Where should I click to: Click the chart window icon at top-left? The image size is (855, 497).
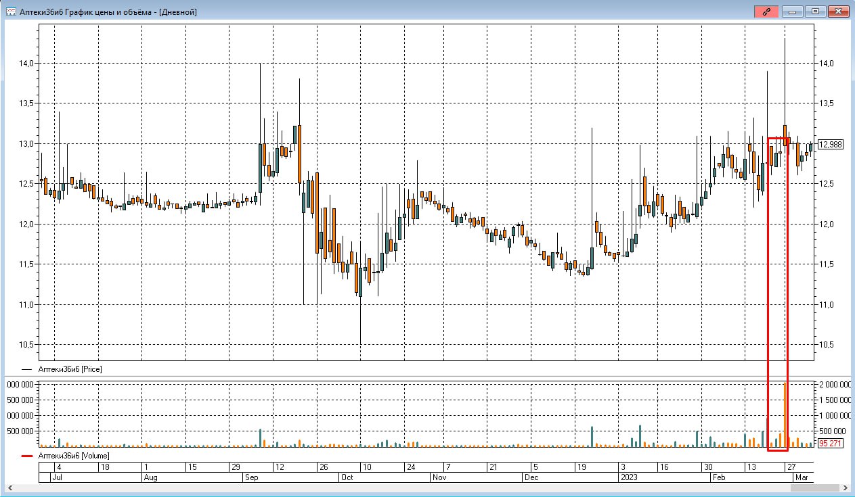11,11
